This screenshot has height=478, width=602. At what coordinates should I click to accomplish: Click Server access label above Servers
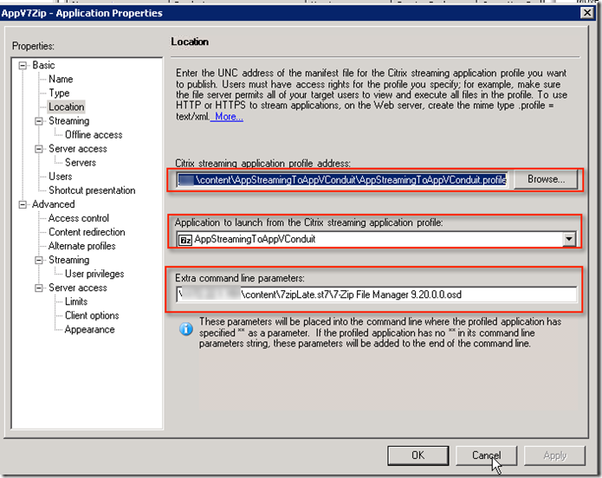click(x=78, y=149)
